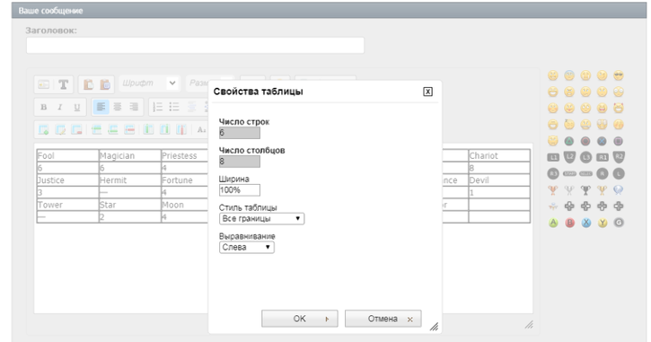Click the Число строк field

coord(240,133)
